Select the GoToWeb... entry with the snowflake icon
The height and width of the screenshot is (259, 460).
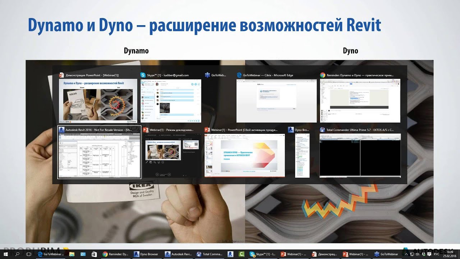coord(216,75)
